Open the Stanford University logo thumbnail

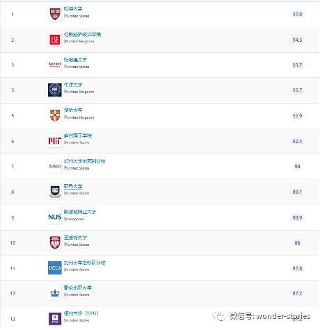(55, 65)
